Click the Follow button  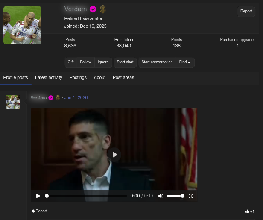[x=85, y=62]
